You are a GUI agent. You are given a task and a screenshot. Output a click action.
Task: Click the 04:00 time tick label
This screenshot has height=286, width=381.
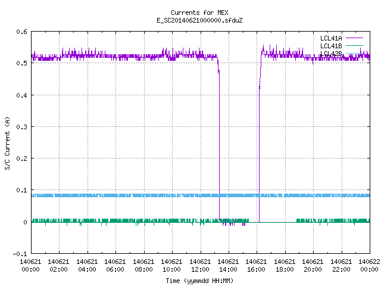tap(87, 269)
